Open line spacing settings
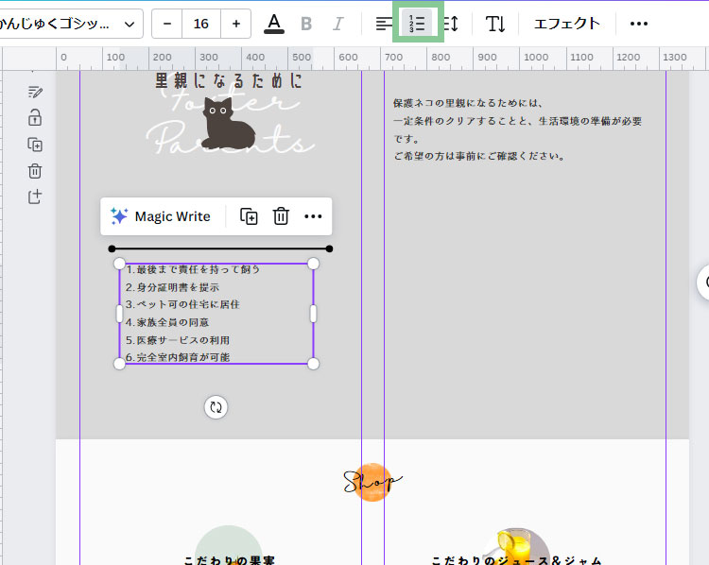The width and height of the screenshot is (709, 565). pos(451,24)
